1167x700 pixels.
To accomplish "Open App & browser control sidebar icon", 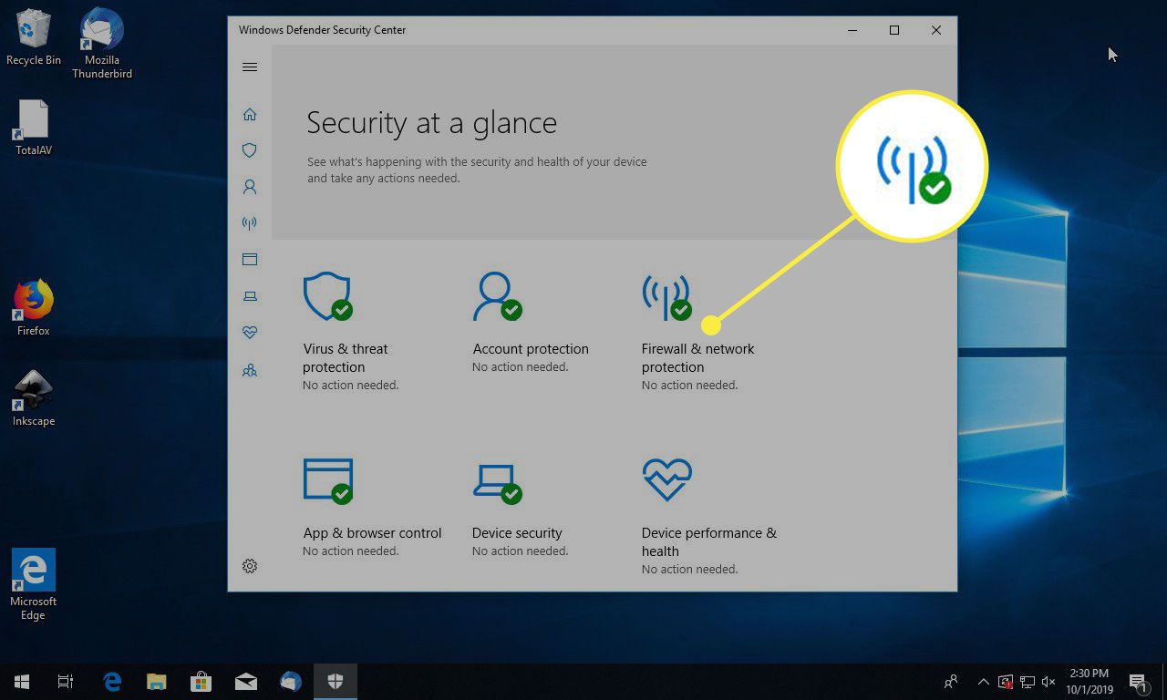I will (250, 259).
